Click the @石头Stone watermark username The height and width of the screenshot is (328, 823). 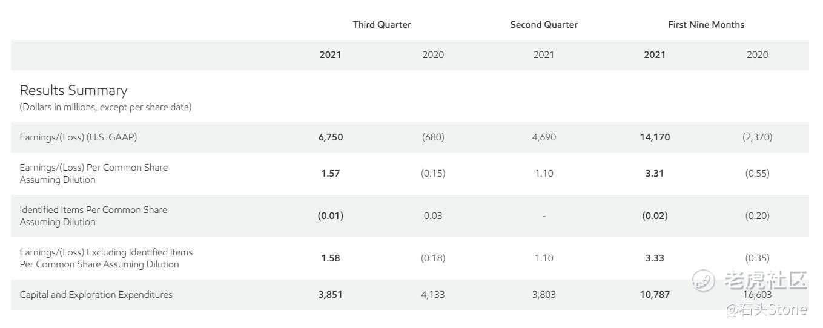[767, 310]
